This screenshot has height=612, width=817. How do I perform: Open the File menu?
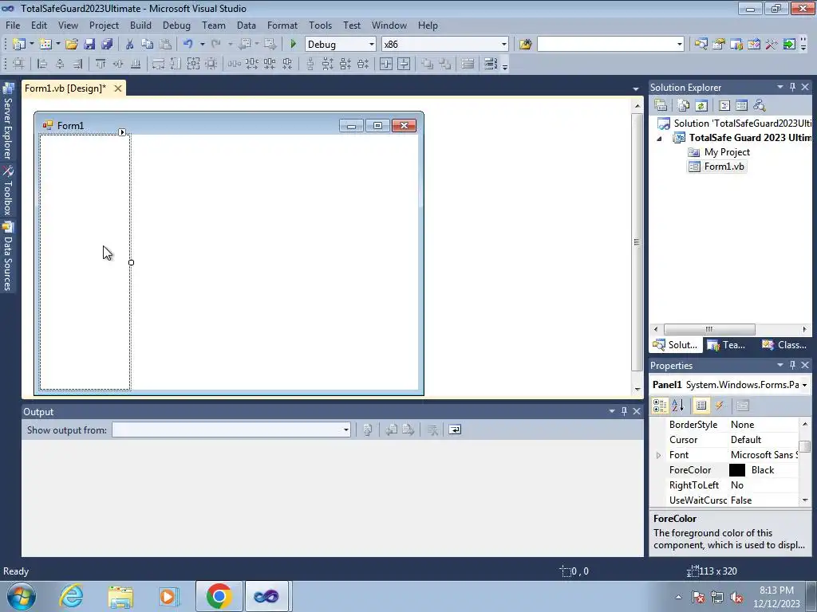(x=13, y=25)
